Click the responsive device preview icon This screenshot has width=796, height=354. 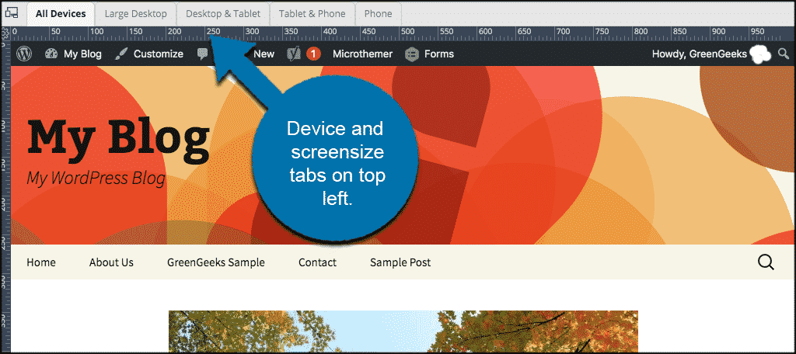12,13
